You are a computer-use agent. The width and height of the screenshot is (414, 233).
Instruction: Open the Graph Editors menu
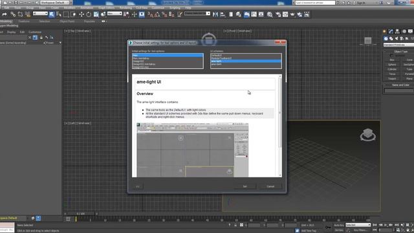click(106, 8)
